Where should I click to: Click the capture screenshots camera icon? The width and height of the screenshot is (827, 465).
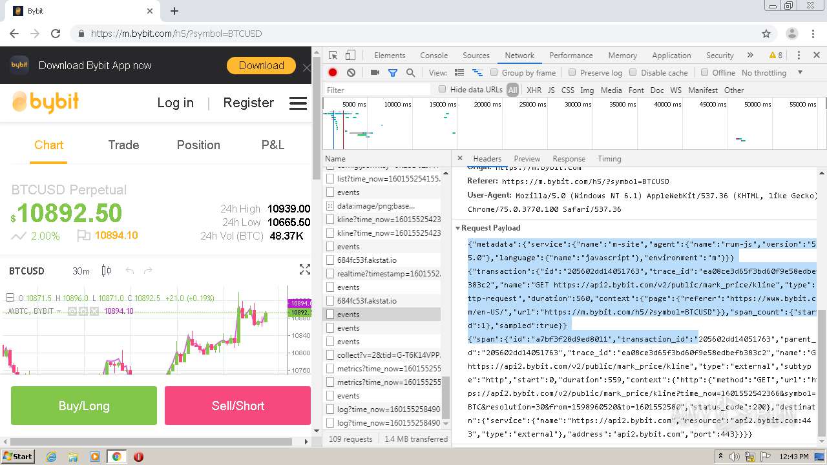pyautogui.click(x=375, y=73)
